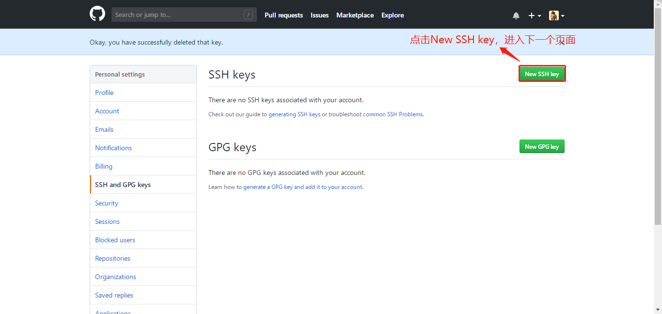This screenshot has width=662, height=314.
Task: Open Blocked users settings
Action: [115, 240]
